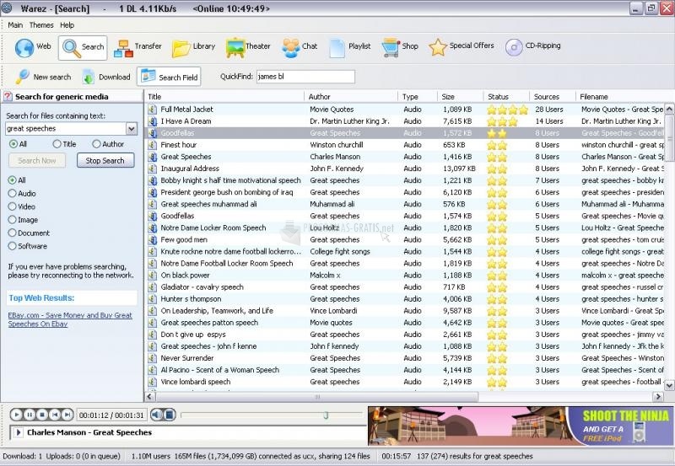Select the Document media type radio

pos(12,233)
